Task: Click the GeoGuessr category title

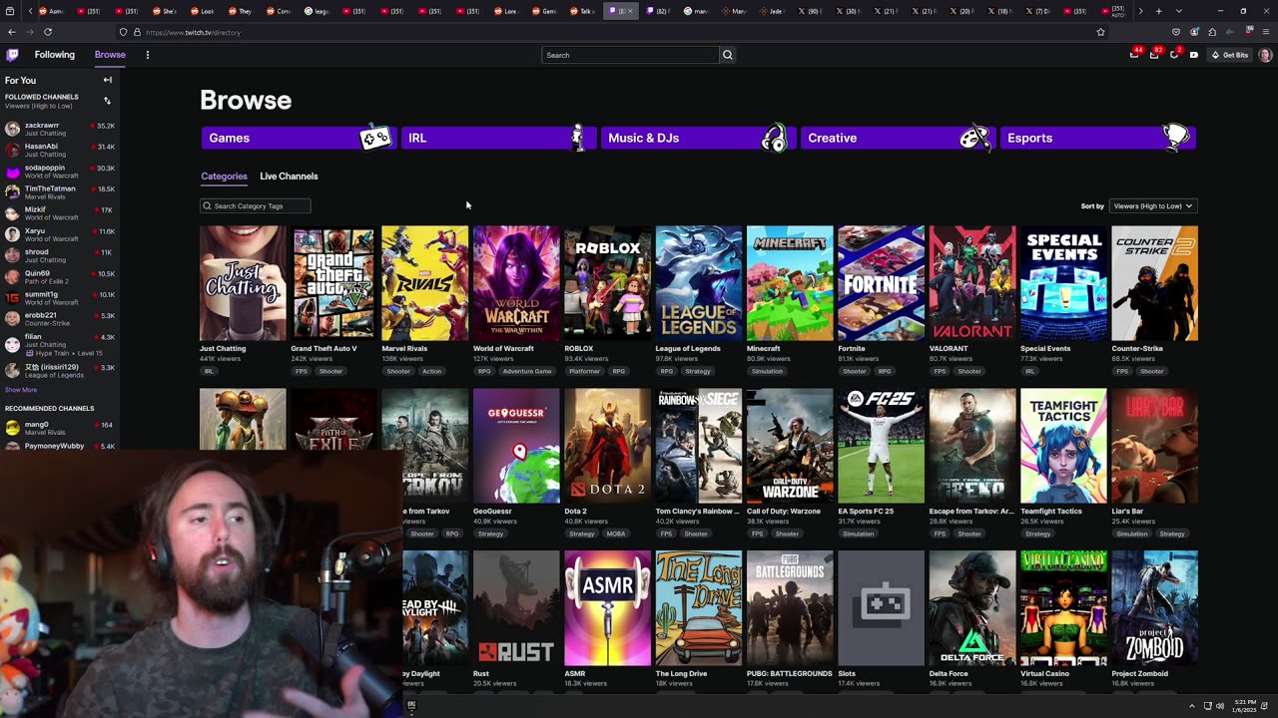Action: point(493,512)
